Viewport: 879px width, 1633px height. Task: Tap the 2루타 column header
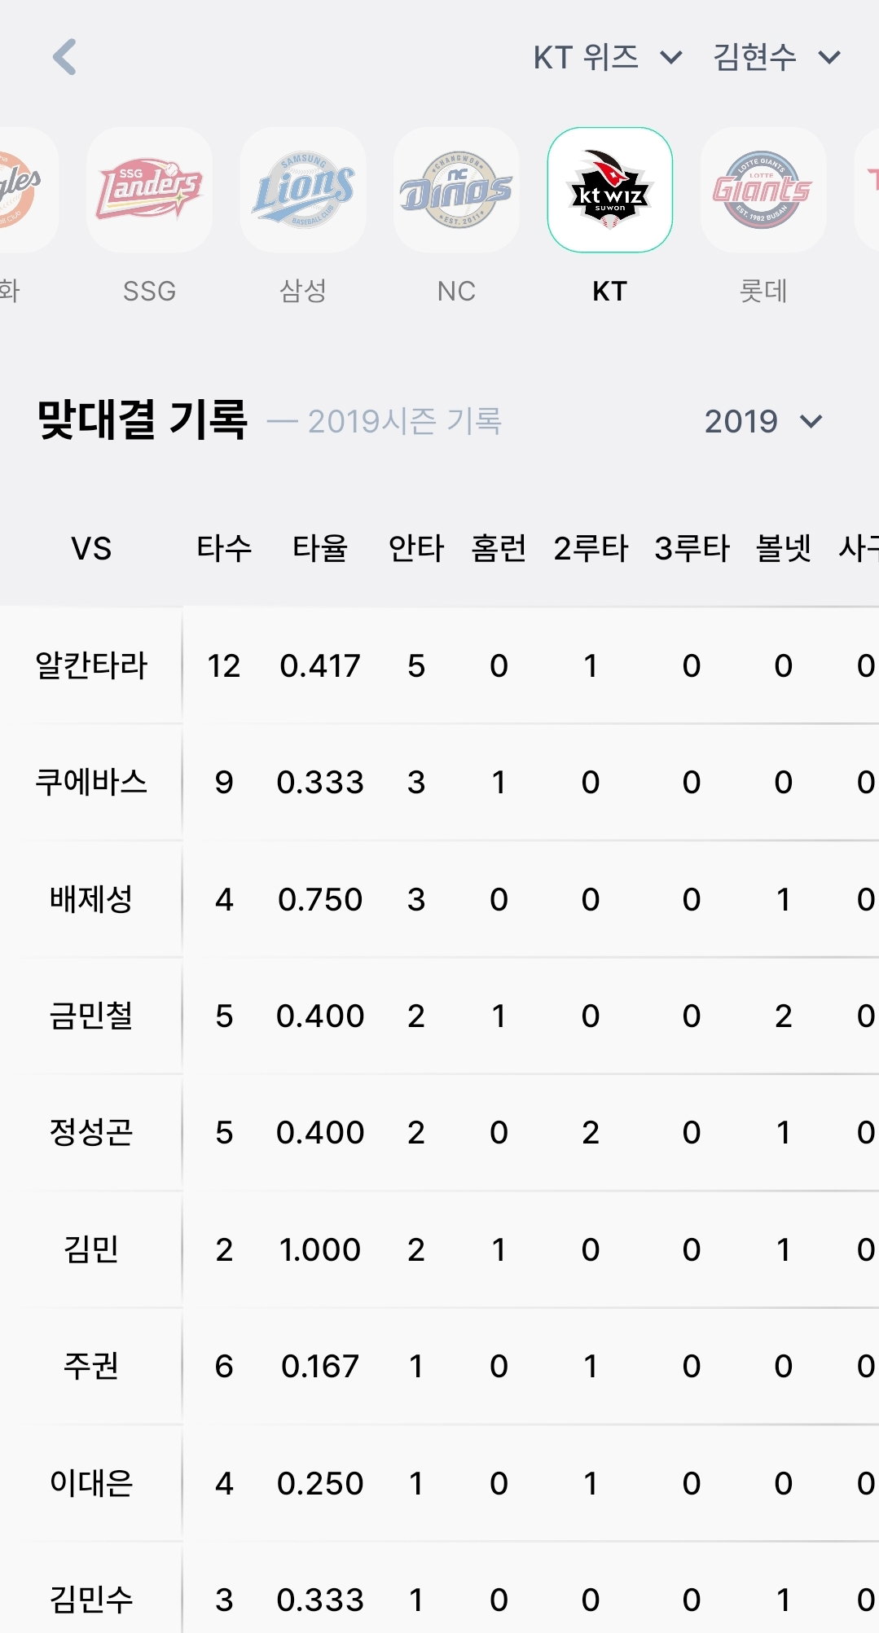(x=591, y=548)
